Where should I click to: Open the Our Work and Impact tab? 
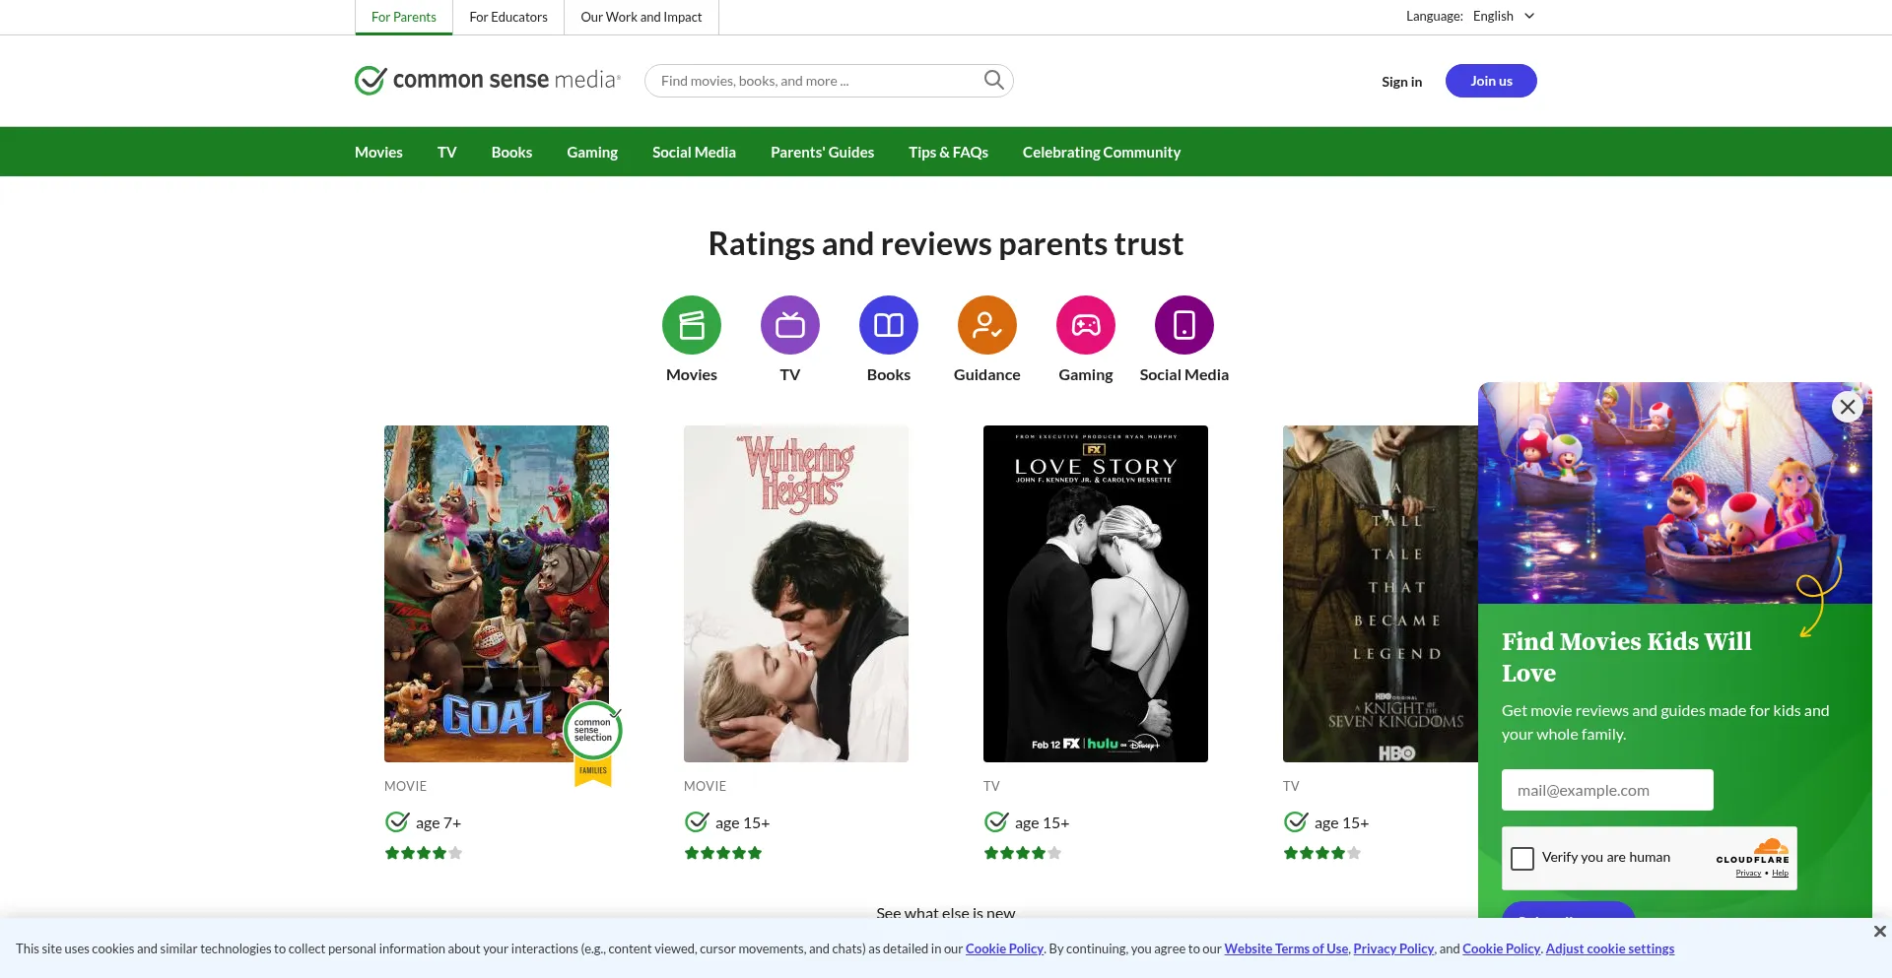pyautogui.click(x=642, y=17)
